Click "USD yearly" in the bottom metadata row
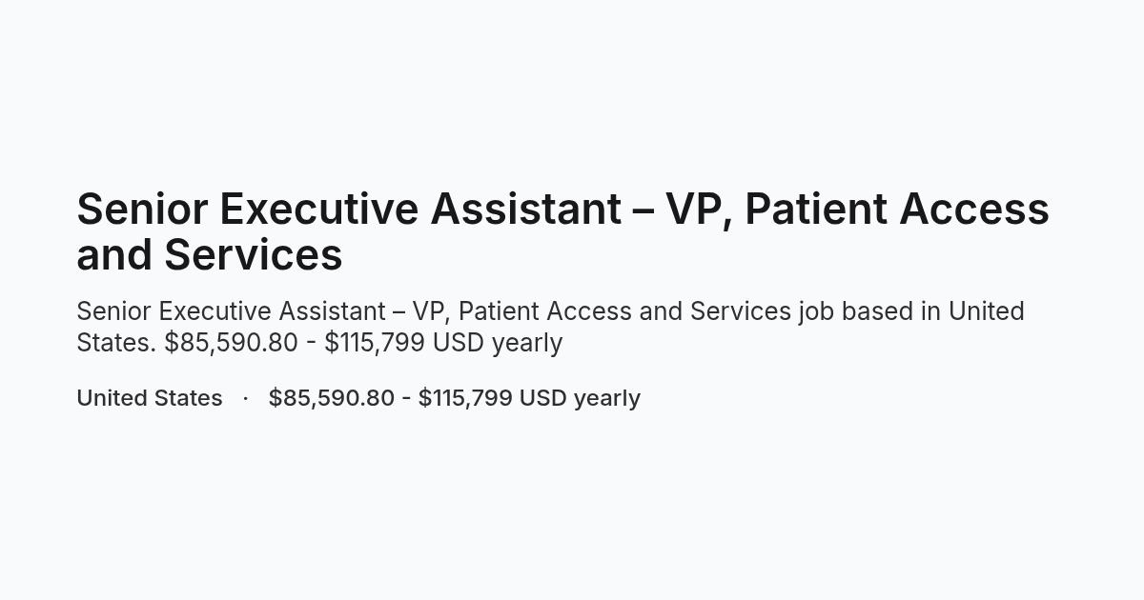The image size is (1144, 600). click(x=580, y=397)
